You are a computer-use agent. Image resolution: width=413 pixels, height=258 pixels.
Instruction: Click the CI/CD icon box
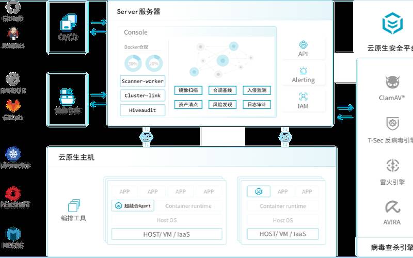pyautogui.click(x=68, y=24)
